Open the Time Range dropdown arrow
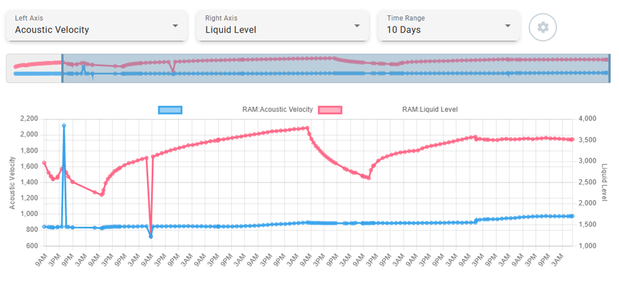The width and height of the screenshot is (619, 290). (x=507, y=26)
